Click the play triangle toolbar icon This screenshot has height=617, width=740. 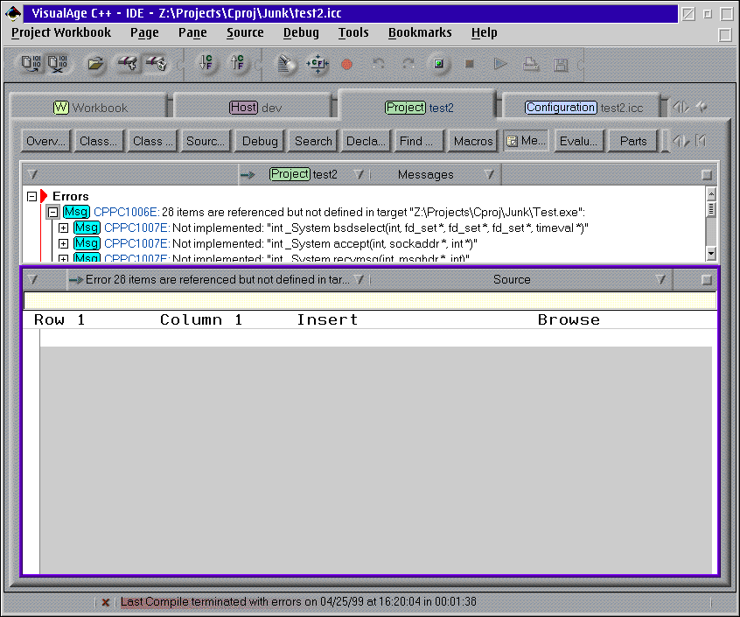point(500,63)
